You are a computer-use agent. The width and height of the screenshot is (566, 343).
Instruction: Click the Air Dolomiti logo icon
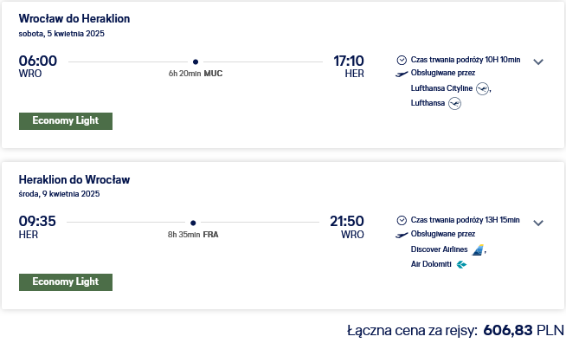461,264
